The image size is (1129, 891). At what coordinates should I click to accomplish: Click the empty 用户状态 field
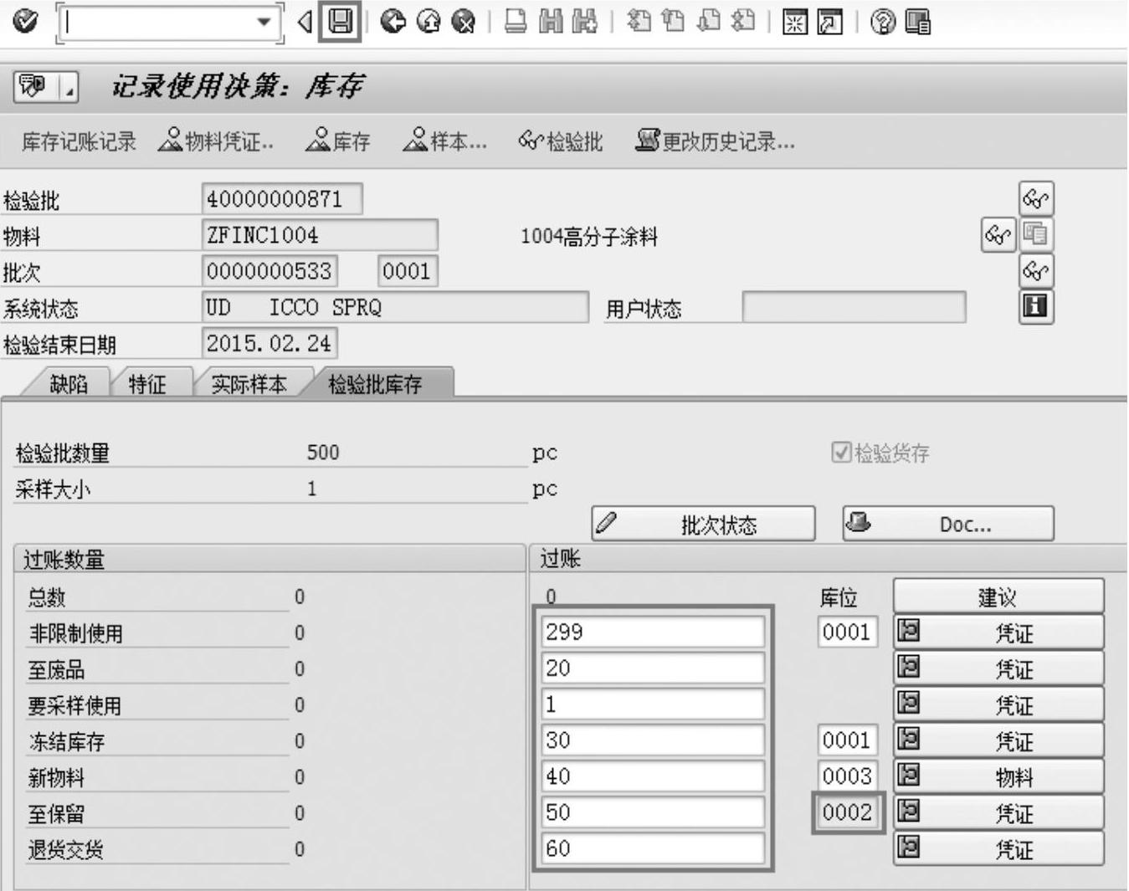[x=854, y=307]
